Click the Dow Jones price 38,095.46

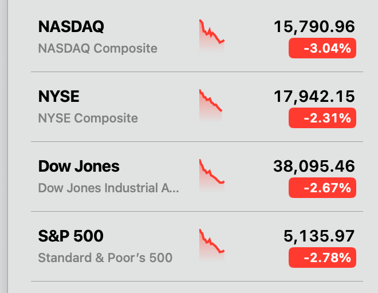[314, 167]
